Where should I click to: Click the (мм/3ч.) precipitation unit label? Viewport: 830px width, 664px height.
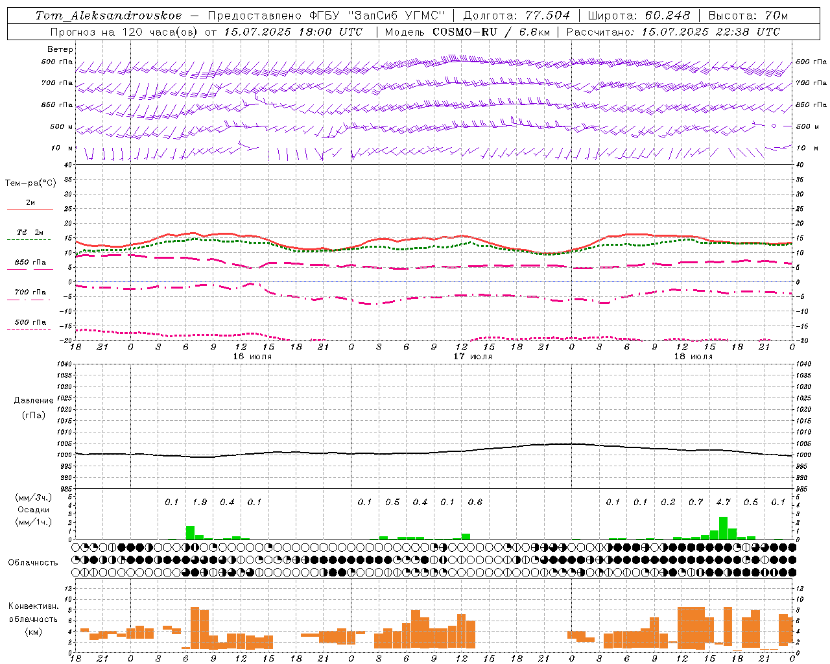coord(33,497)
